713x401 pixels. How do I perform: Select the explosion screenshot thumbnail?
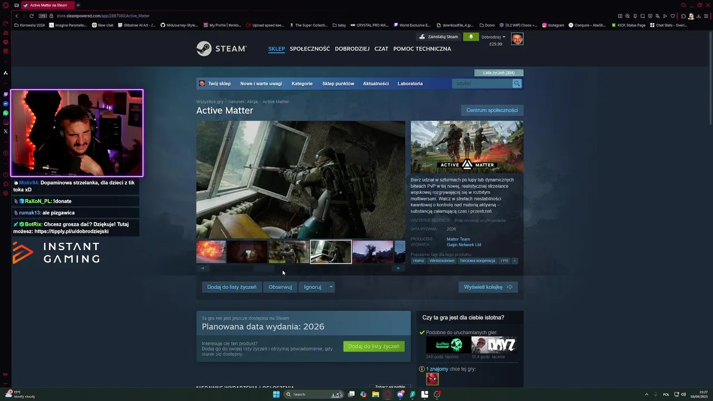211,252
